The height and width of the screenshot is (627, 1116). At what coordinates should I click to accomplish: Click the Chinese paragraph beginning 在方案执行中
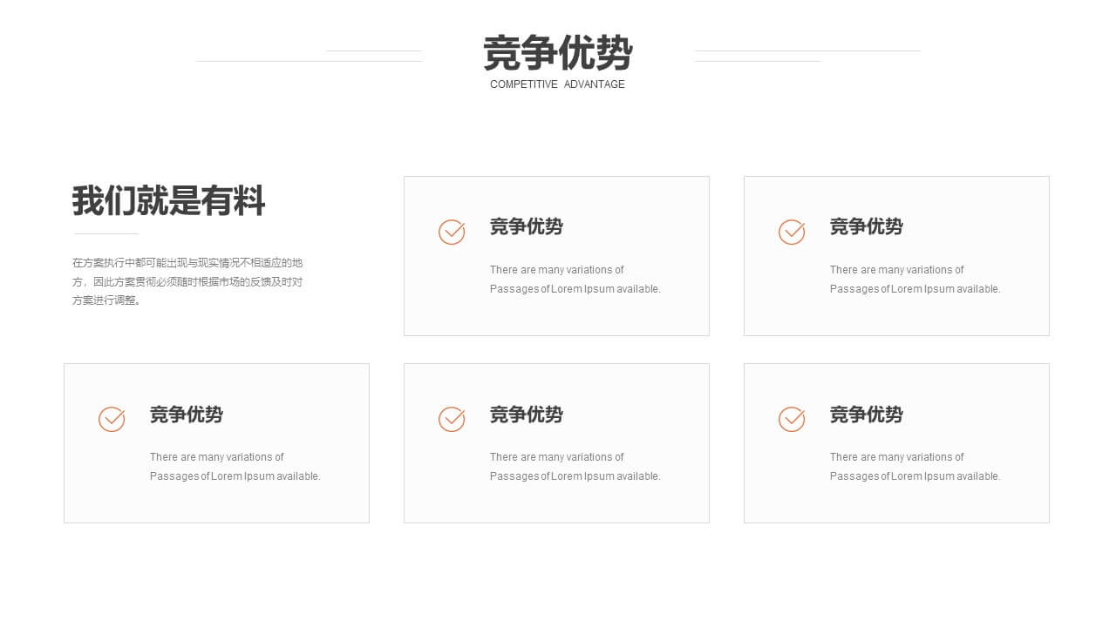(187, 281)
